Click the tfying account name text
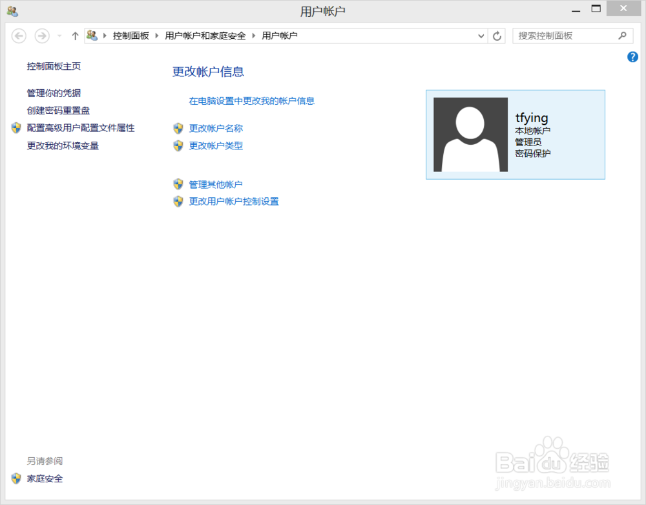This screenshot has height=505, width=646. click(x=532, y=118)
